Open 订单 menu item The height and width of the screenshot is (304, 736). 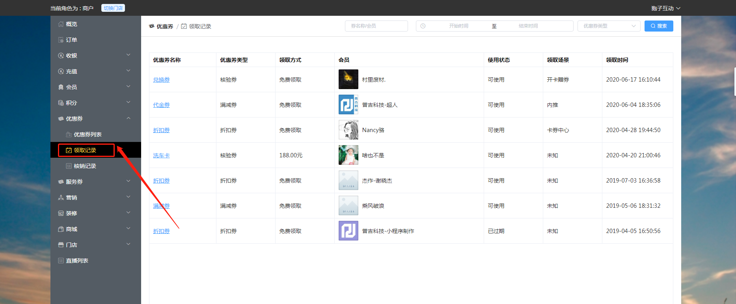click(96, 40)
